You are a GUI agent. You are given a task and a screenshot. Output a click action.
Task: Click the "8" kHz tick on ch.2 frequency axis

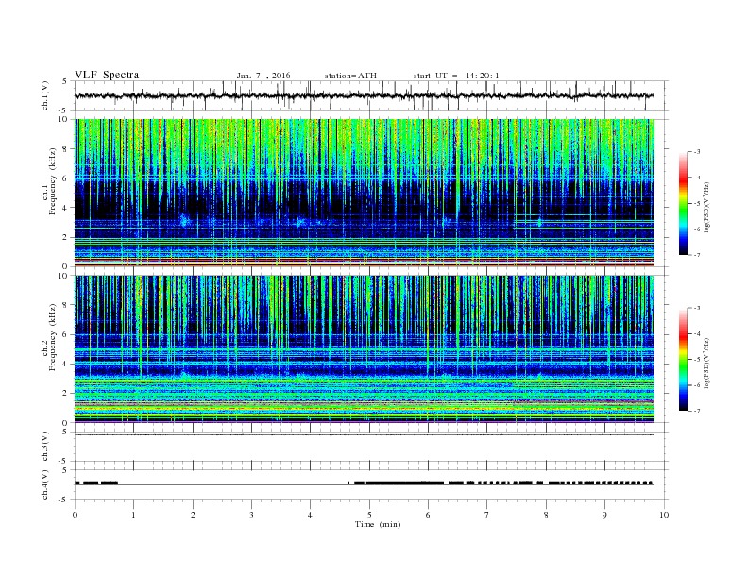66,305
